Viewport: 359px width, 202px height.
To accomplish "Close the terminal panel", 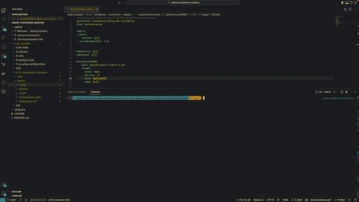I will tap(356, 92).
